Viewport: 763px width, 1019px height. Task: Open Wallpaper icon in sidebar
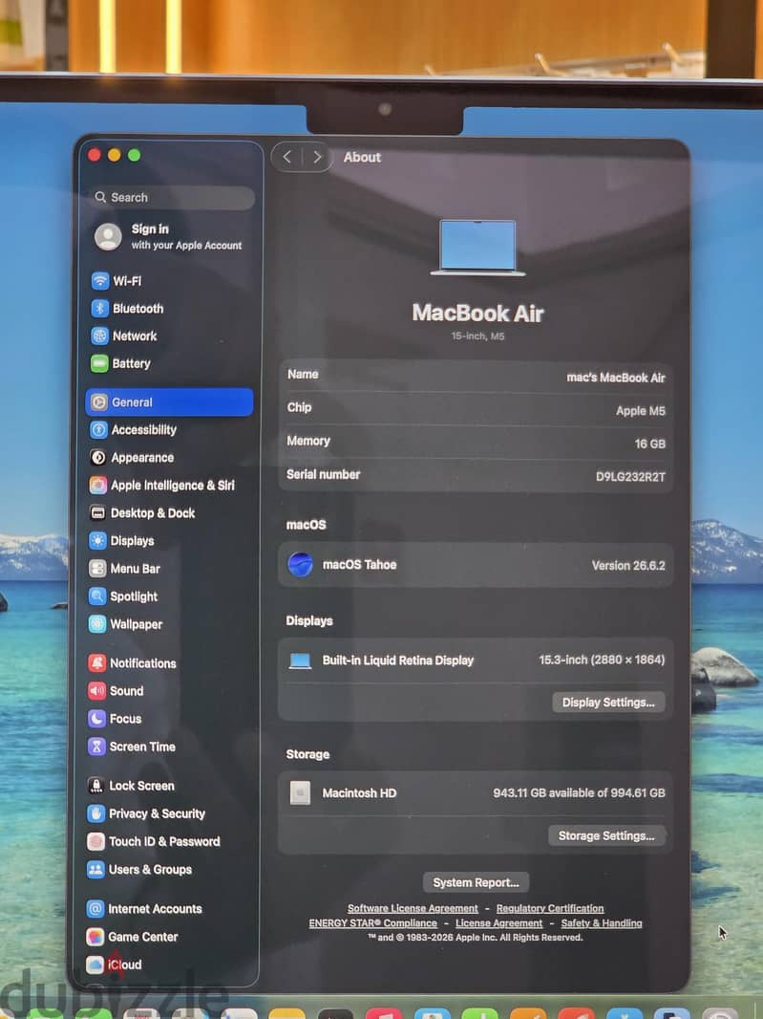coord(97,624)
